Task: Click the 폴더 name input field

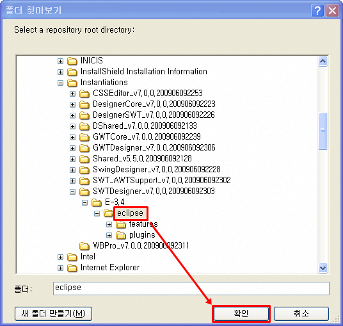Action: coord(191,288)
